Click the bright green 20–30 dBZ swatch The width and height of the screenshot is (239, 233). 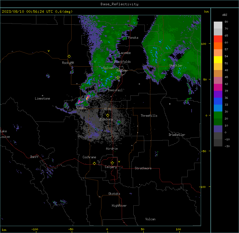pyautogui.click(x=218, y=115)
